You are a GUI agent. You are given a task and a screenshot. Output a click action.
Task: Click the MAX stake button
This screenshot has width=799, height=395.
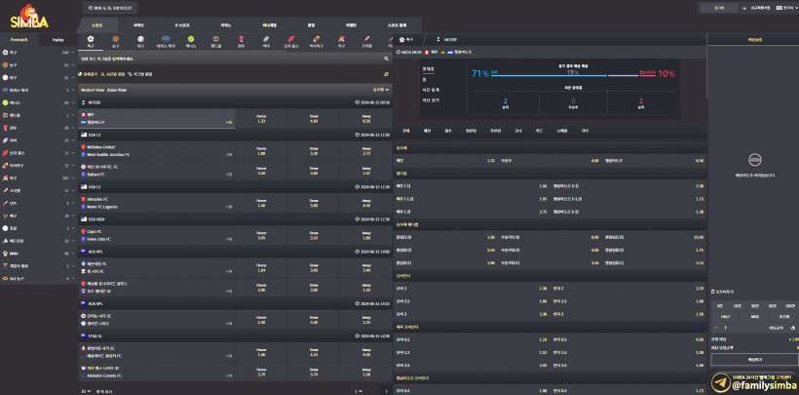[x=755, y=316]
